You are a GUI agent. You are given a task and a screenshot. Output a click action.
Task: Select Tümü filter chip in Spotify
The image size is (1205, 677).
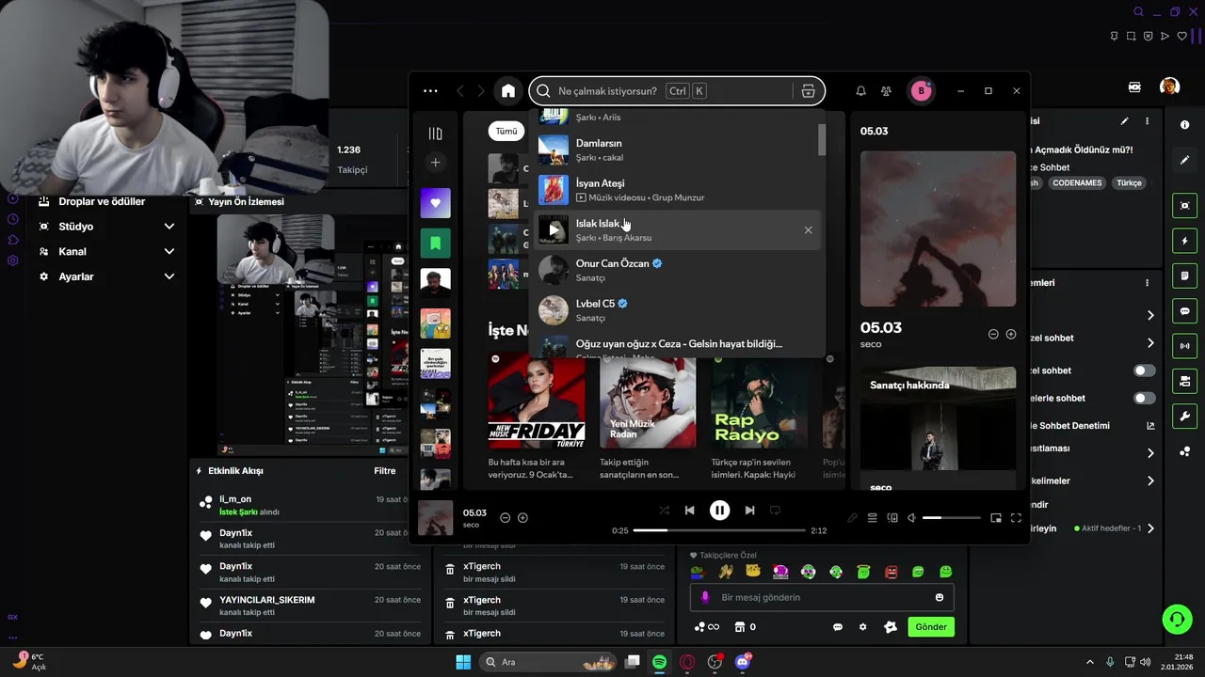[x=506, y=132]
